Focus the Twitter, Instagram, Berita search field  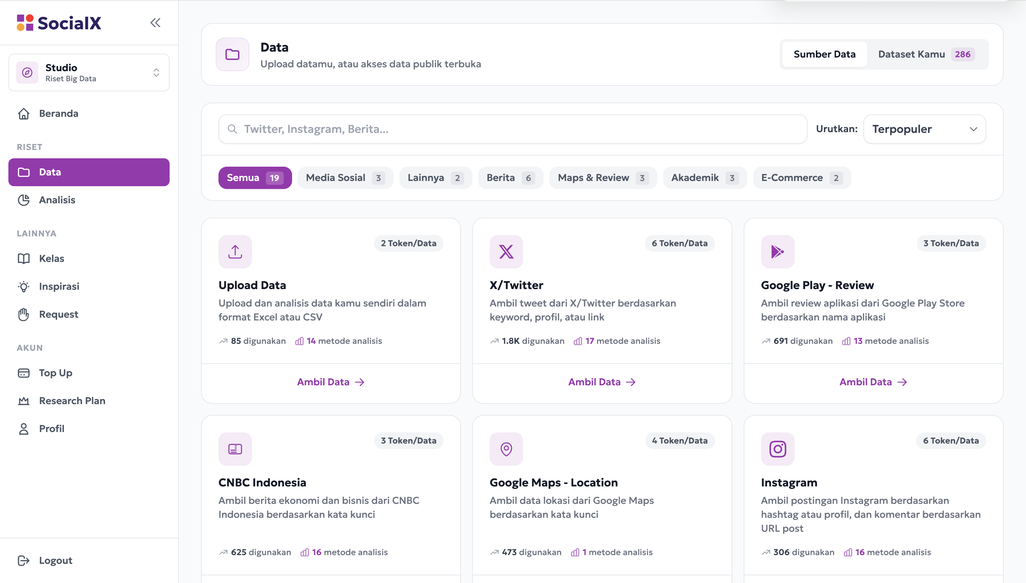pos(513,129)
